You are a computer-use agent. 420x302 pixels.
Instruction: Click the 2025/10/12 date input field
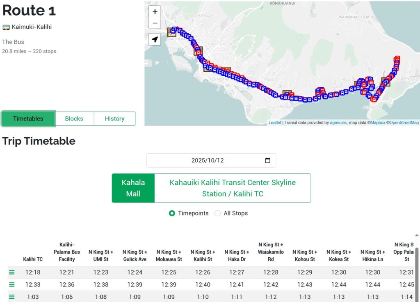208,161
